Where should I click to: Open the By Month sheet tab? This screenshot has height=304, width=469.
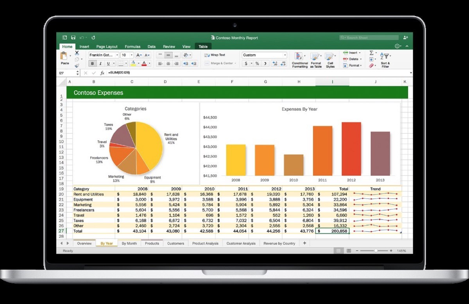click(x=129, y=243)
